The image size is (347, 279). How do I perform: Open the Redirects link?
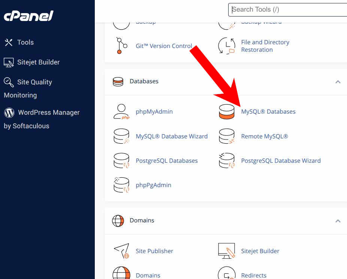[254, 275]
